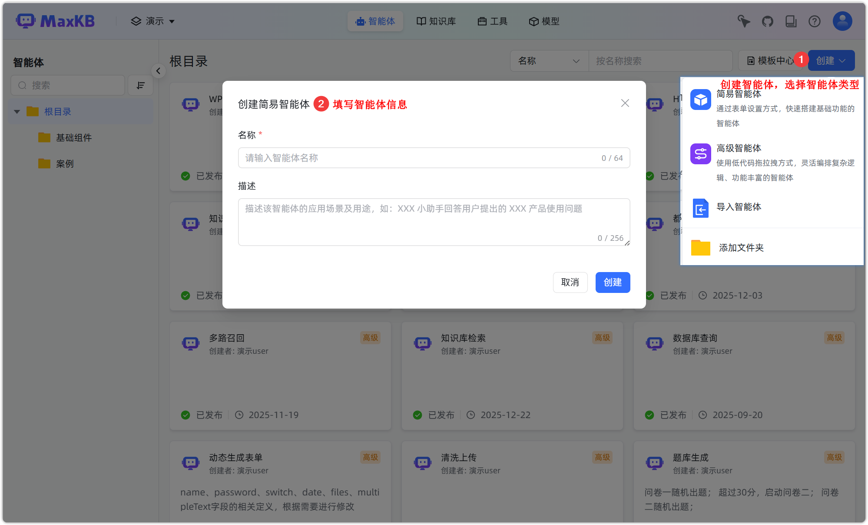Click the sort icon beside sidebar search
Viewport: 868px width, 525px height.
pyautogui.click(x=140, y=85)
